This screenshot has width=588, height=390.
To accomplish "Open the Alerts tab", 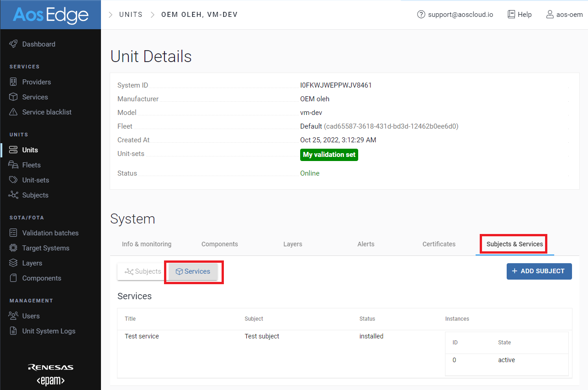I will coord(366,244).
